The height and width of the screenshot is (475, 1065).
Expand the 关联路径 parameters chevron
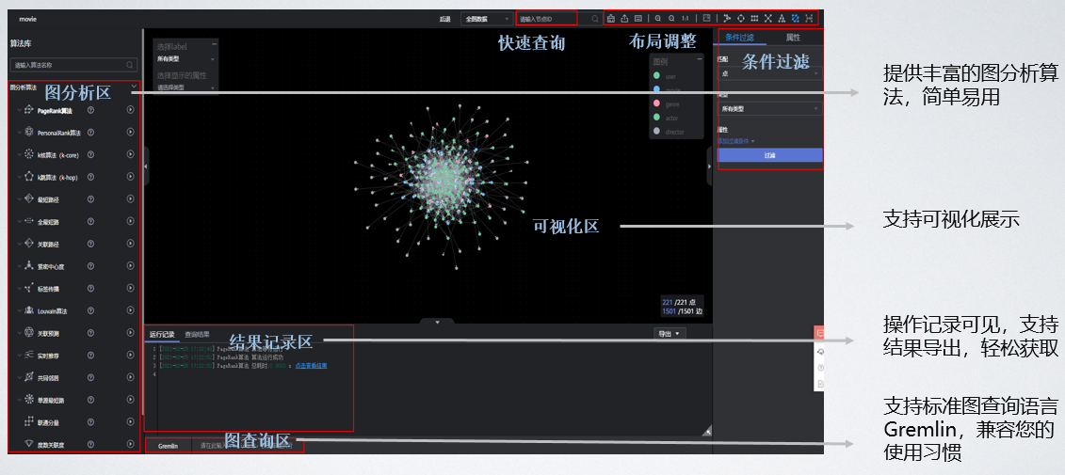tap(19, 244)
